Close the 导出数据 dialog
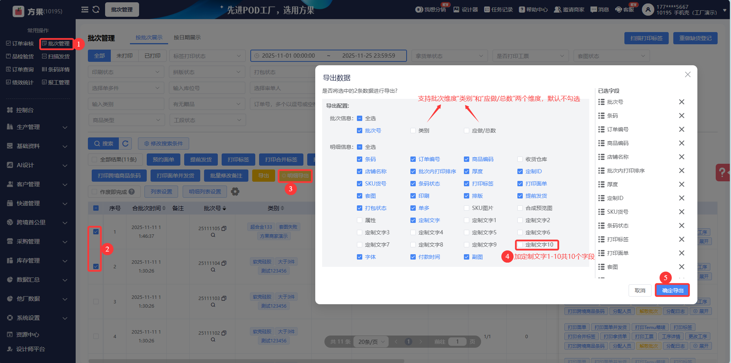731x363 pixels. pos(687,74)
